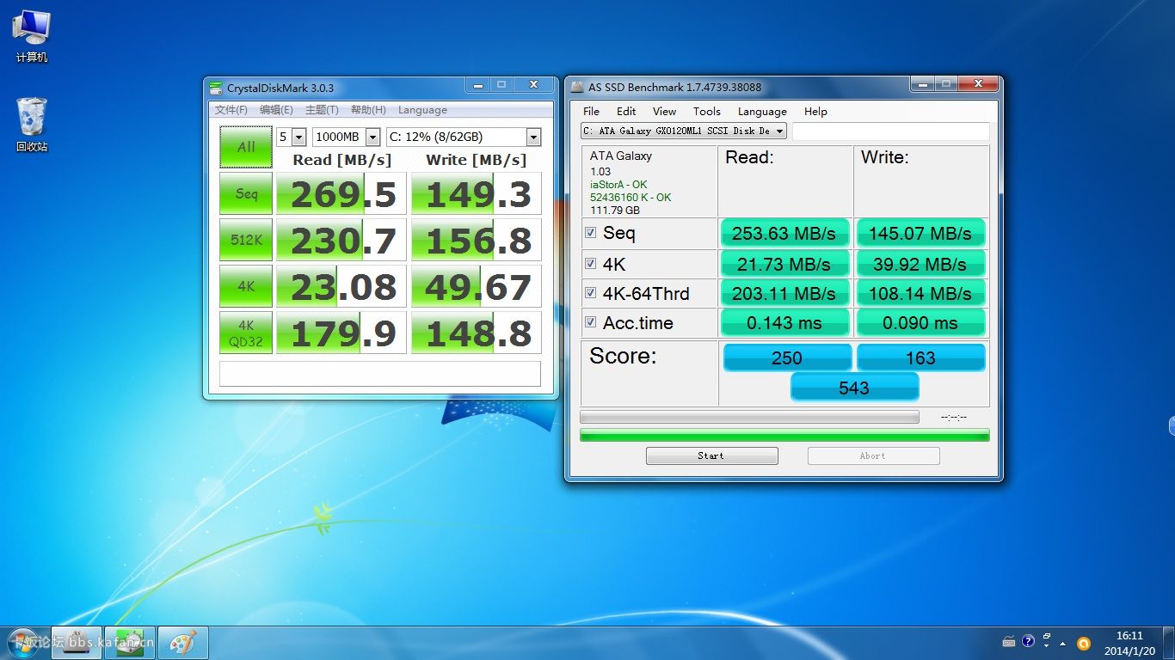The image size is (1175, 660).
Task: Click Show Desktop strip at taskbar end
Action: 1169,643
